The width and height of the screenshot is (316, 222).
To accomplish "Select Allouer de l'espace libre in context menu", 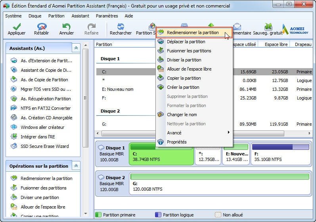I will (194, 69).
